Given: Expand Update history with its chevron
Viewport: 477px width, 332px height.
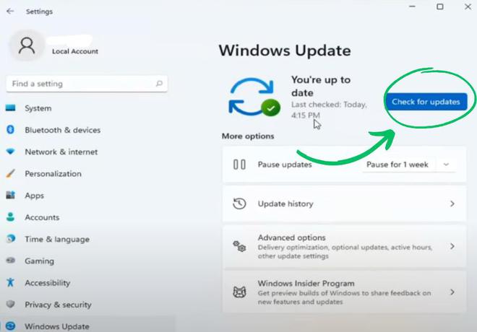Looking at the screenshot, I should [452, 204].
